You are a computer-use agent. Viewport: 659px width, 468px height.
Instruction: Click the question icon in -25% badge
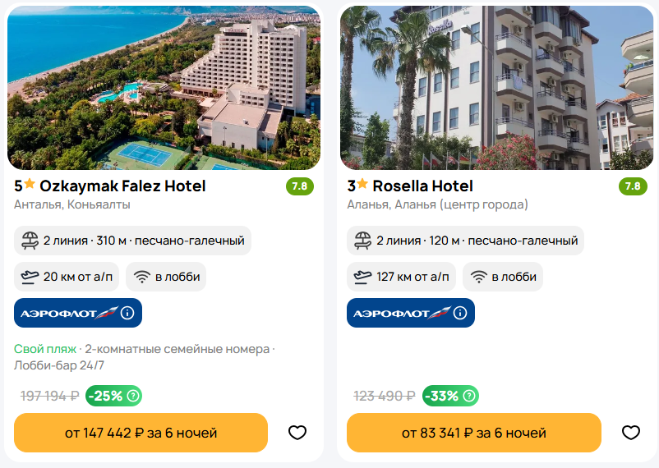(133, 396)
